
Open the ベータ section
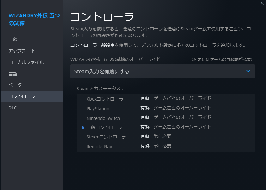[x=32, y=85]
